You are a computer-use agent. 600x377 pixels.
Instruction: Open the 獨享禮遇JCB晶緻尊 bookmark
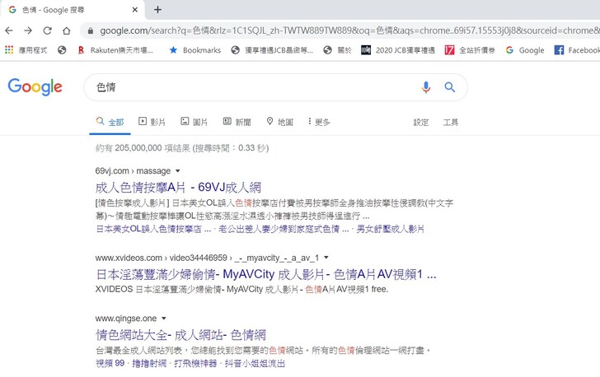pos(273,50)
